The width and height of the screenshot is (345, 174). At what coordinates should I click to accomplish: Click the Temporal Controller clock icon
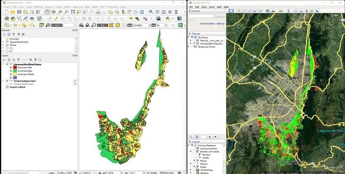coord(135,12)
